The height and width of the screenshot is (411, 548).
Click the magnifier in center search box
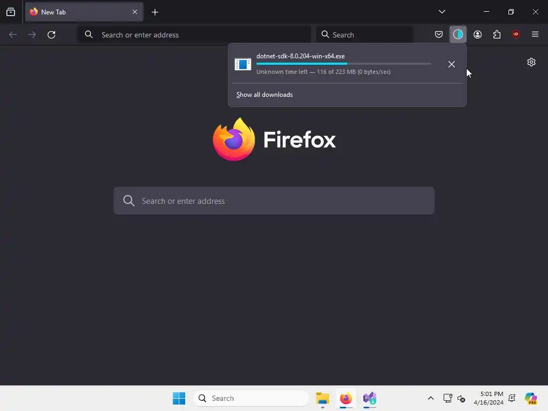[x=128, y=201]
